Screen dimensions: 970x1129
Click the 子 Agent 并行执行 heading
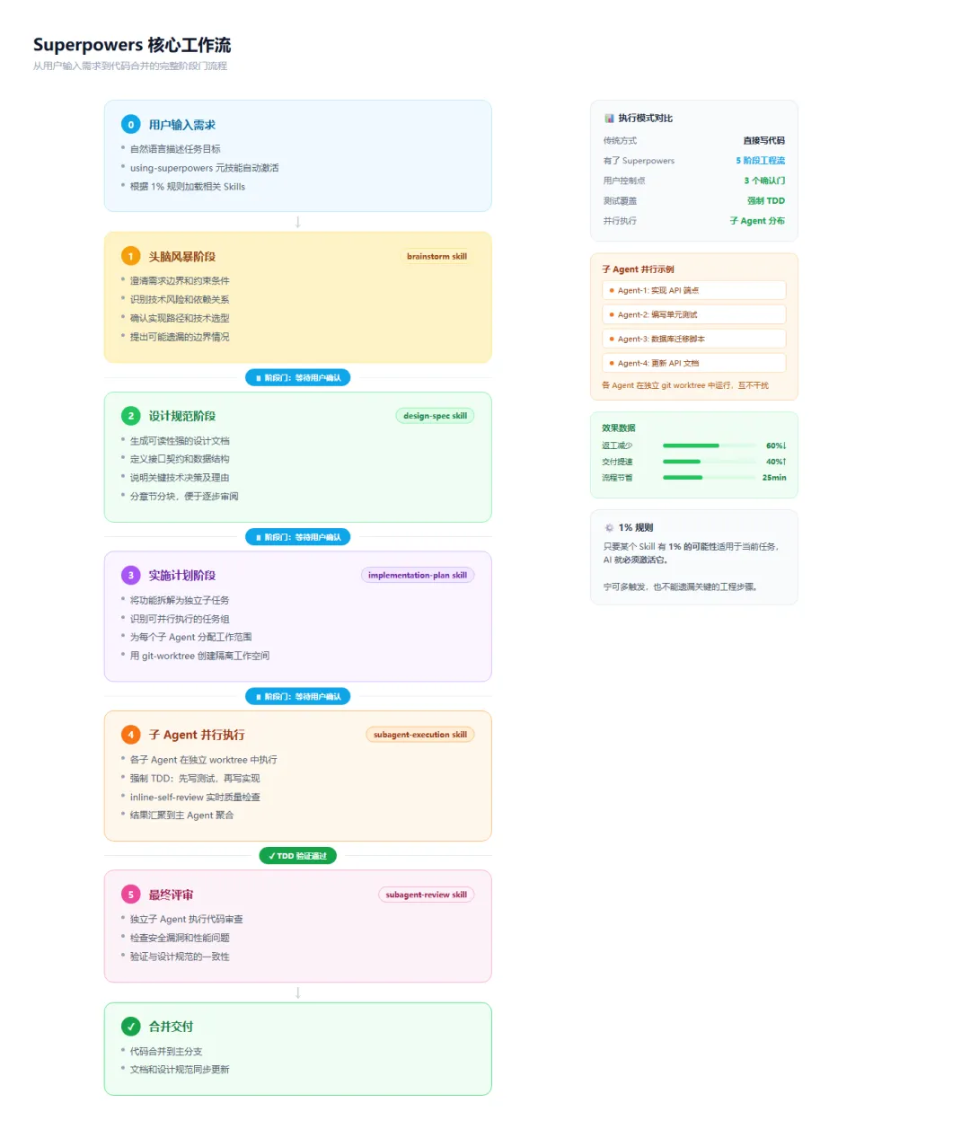coord(197,735)
